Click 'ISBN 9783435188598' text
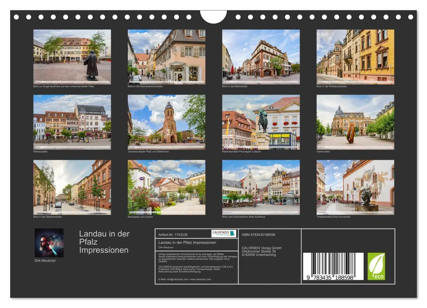The height and width of the screenshot is (308, 427). pos(259,235)
